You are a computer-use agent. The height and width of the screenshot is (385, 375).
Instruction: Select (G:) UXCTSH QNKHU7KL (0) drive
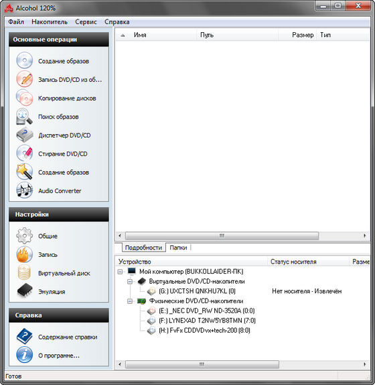point(197,291)
